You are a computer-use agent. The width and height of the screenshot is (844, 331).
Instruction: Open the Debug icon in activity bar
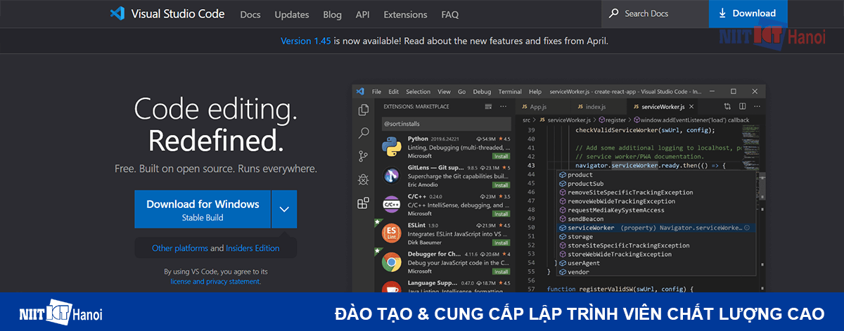tap(364, 179)
